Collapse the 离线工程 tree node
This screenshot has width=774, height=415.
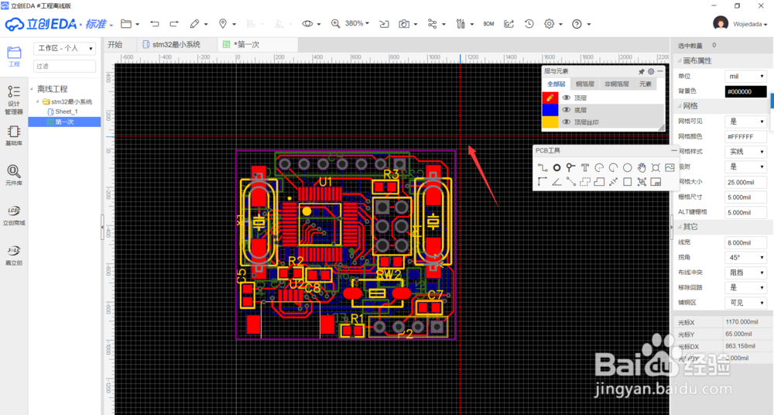click(x=32, y=89)
